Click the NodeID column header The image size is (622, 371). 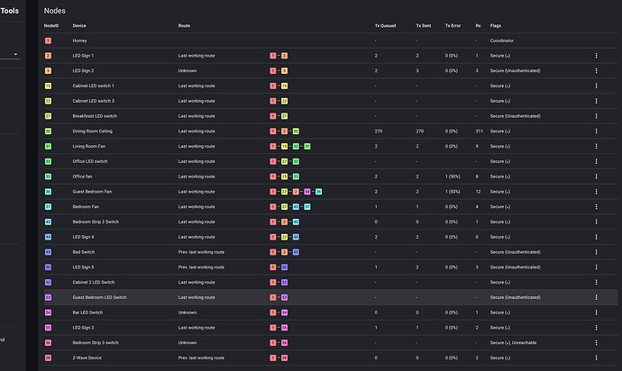point(50,25)
